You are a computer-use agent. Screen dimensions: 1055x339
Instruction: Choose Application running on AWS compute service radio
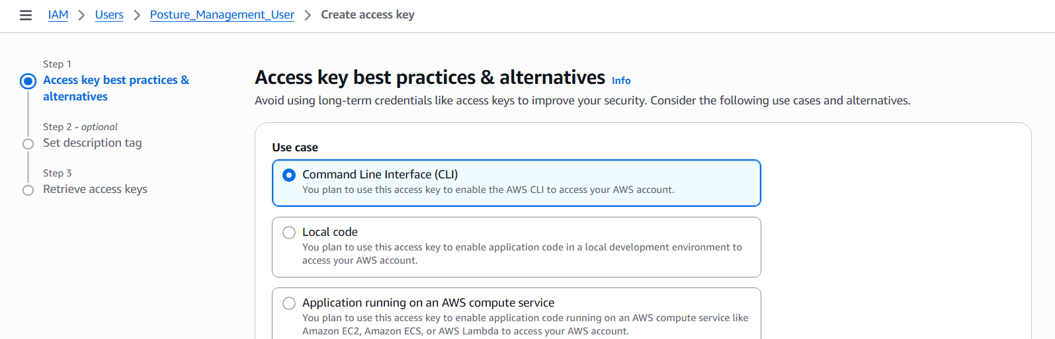[289, 303]
